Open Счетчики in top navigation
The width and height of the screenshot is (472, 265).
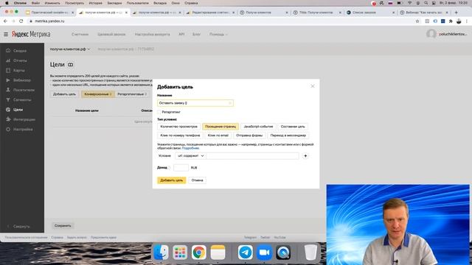pos(80,35)
